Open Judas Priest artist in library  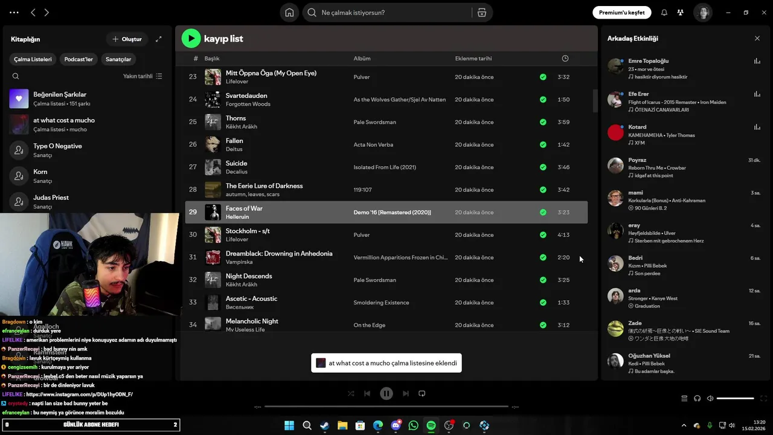pos(87,202)
